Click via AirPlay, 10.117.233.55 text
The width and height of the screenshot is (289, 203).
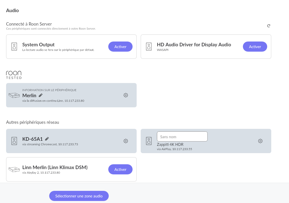point(174,149)
